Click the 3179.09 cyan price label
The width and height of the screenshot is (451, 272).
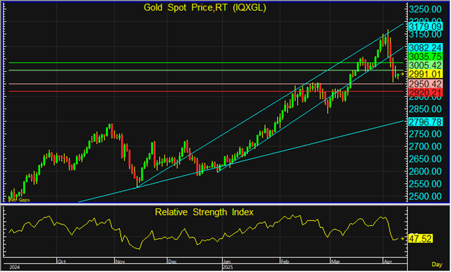(x=426, y=26)
